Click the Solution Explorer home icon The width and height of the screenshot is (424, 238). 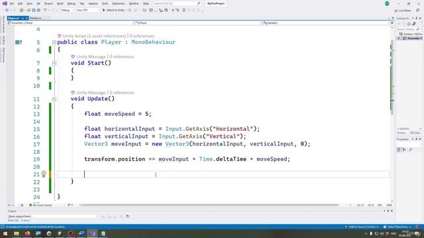(x=409, y=24)
